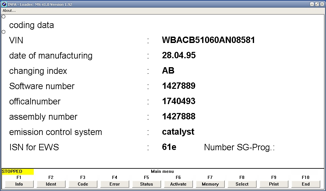The image size is (326, 191).
Task: Click the VIN label
Action: tap(16, 40)
